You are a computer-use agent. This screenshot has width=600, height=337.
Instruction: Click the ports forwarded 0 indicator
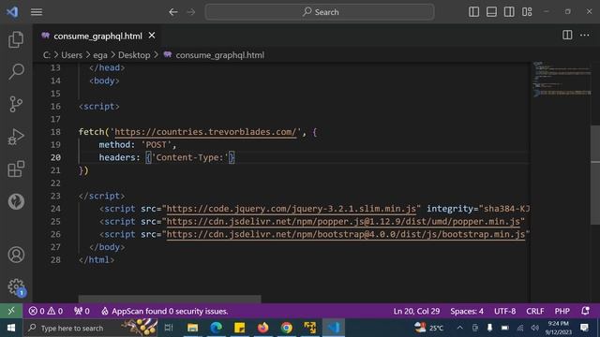point(82,311)
